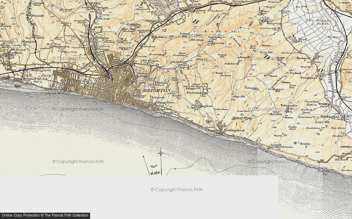
Task: Click the Iford label
Action: [x=302, y=39]
